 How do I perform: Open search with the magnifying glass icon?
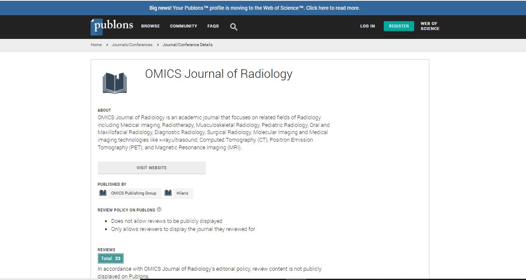(x=233, y=27)
